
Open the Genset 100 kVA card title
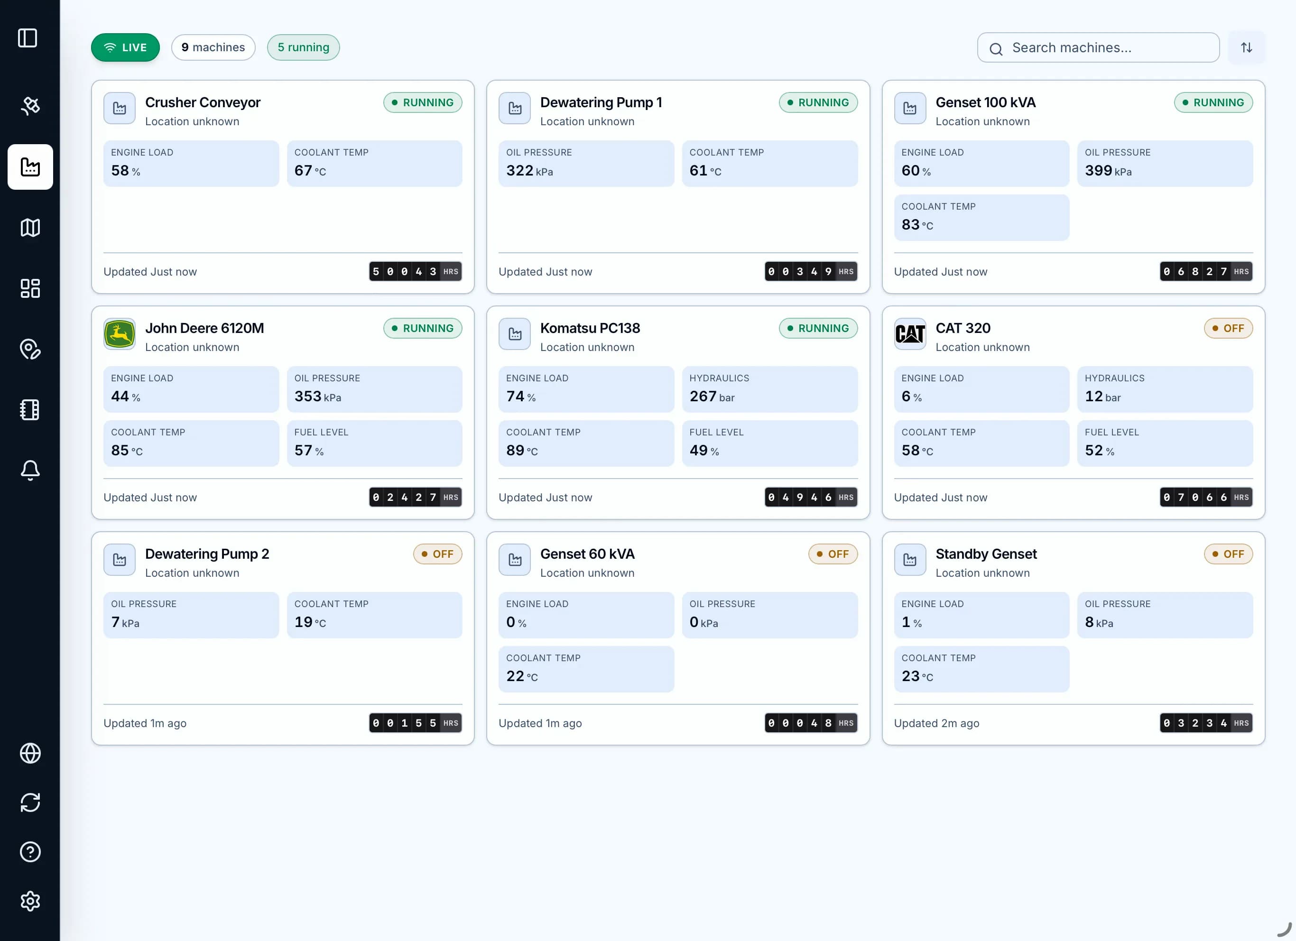(x=985, y=102)
